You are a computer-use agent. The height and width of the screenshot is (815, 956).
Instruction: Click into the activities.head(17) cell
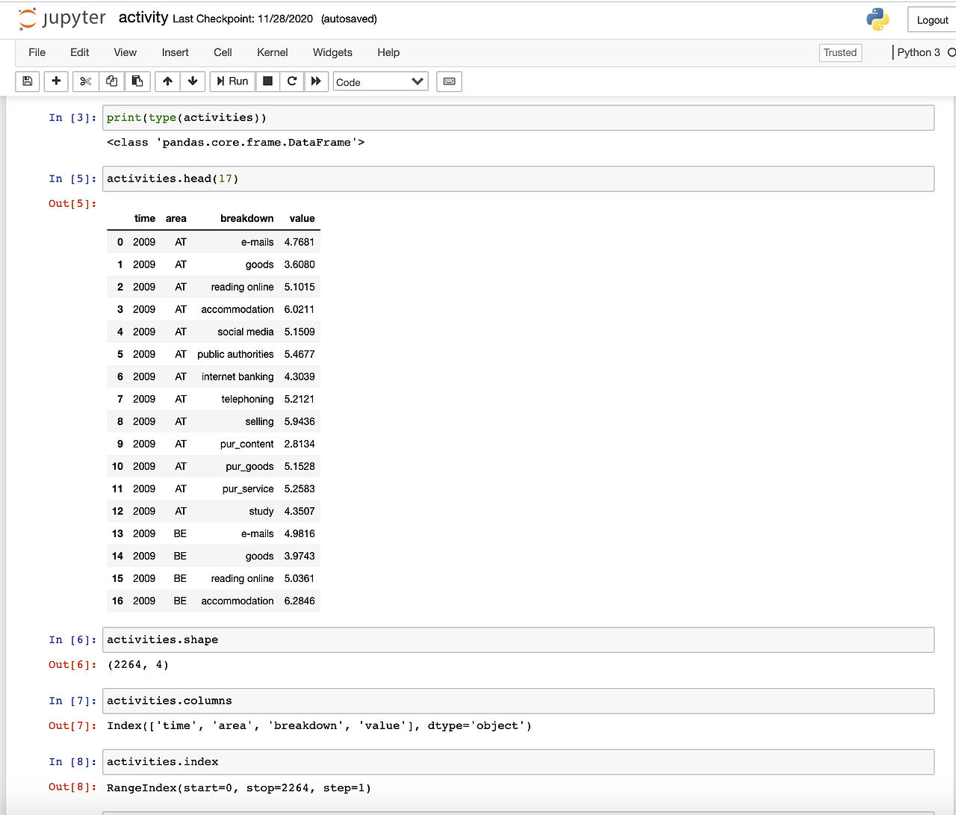point(518,179)
